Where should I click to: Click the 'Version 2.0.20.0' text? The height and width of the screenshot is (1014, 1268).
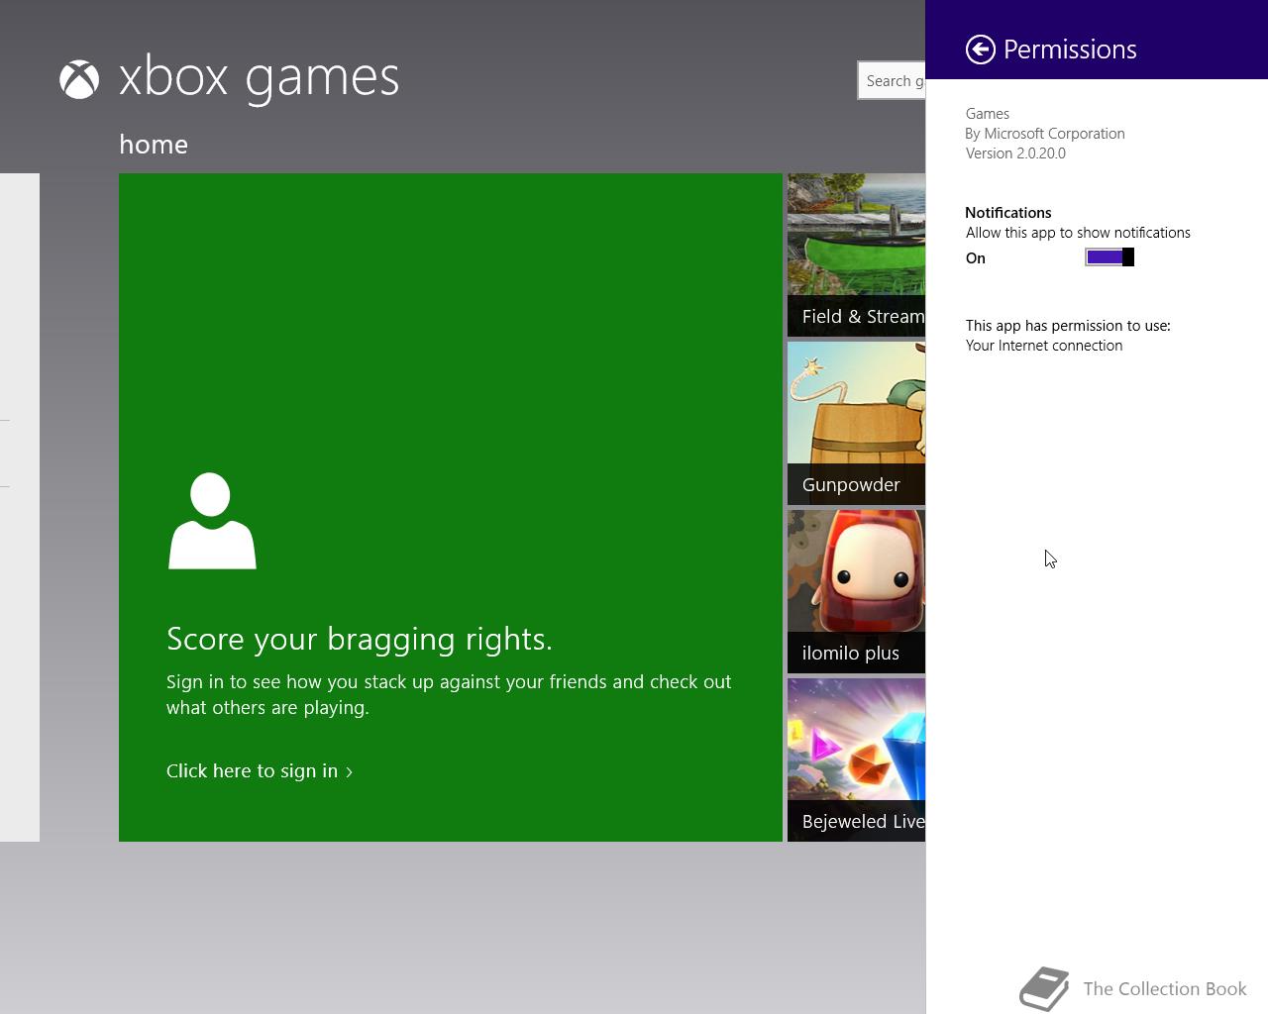tap(1015, 153)
